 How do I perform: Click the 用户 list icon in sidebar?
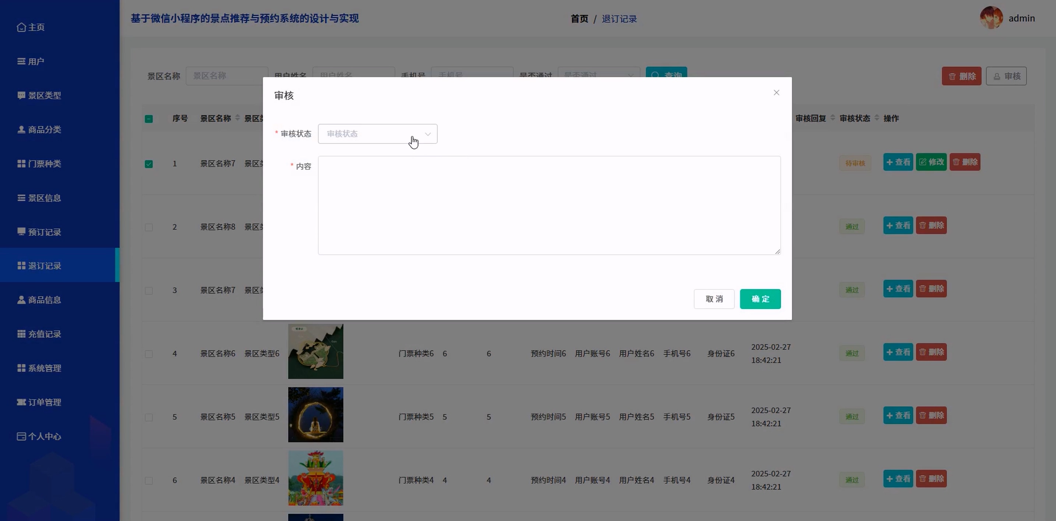21,61
